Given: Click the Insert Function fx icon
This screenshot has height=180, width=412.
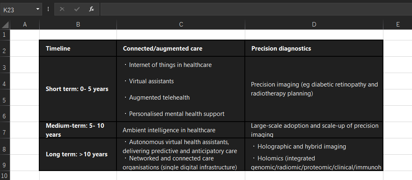Looking at the screenshot, I should pyautogui.click(x=92, y=9).
